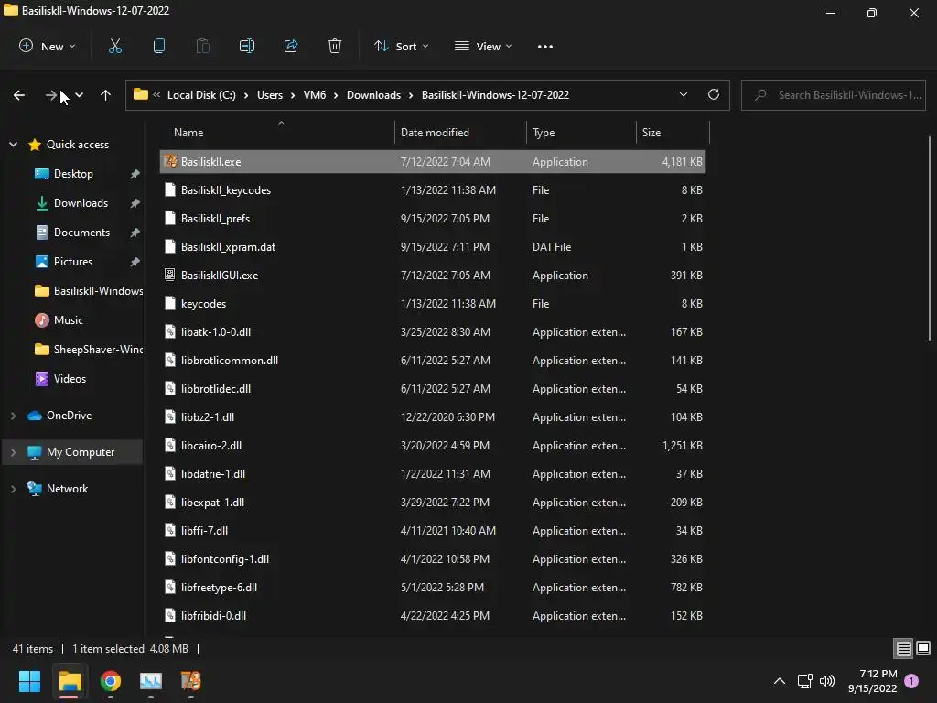Open File Explorer from taskbar

(x=70, y=681)
